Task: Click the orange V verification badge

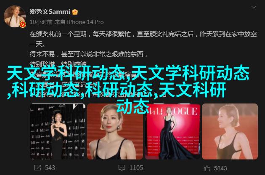Action: click(23, 25)
